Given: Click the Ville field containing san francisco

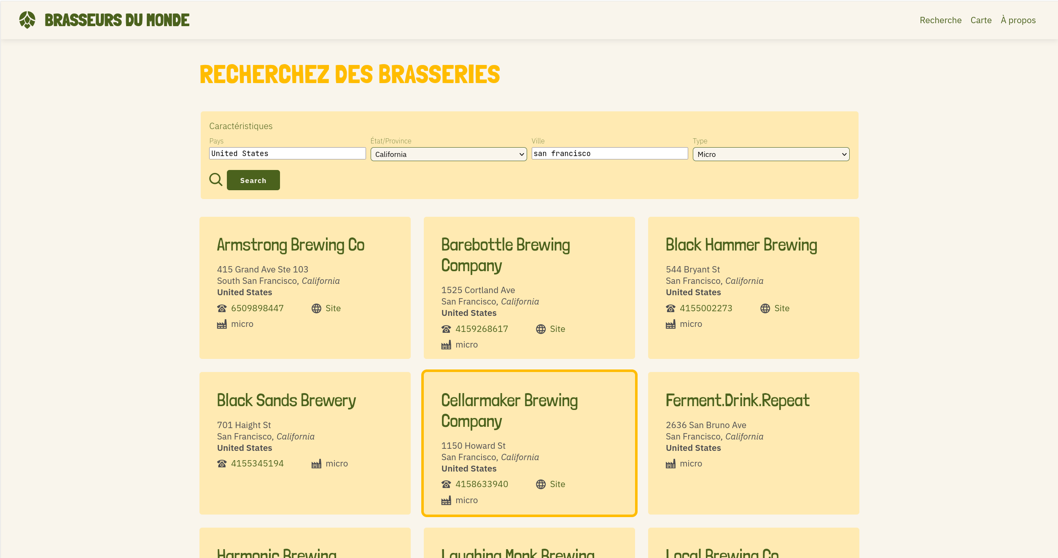Looking at the screenshot, I should [609, 154].
